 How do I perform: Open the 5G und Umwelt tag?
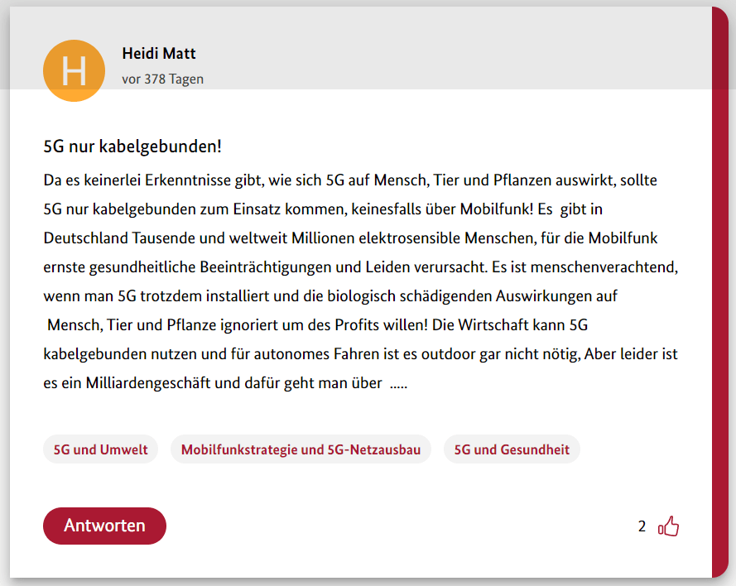coord(100,449)
